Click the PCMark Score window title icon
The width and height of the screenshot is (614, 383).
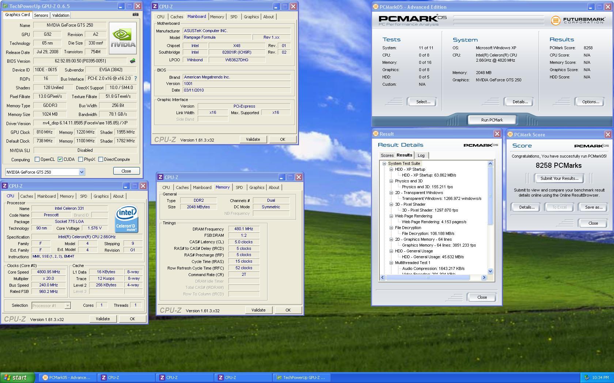click(x=510, y=135)
